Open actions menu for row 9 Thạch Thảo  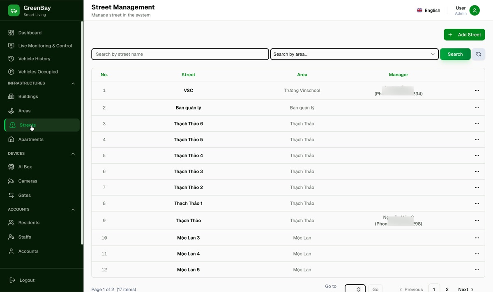[477, 221]
